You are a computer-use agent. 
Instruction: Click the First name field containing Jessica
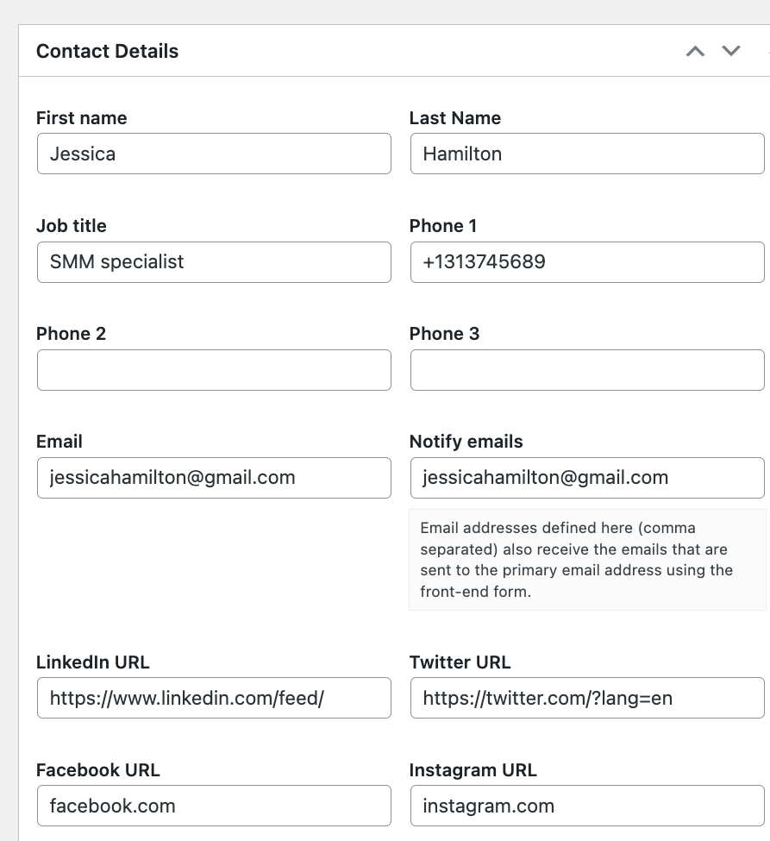pos(214,154)
